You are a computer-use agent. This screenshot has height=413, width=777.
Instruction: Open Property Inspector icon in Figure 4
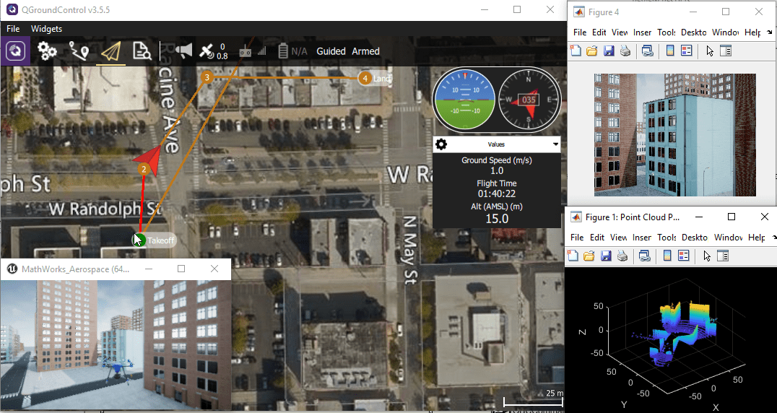click(726, 51)
